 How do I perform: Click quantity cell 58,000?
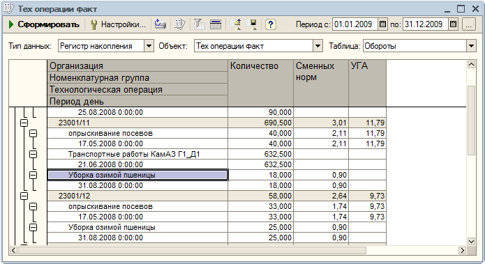click(x=260, y=196)
